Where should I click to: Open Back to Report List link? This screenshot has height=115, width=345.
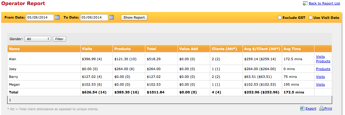[x=324, y=3]
